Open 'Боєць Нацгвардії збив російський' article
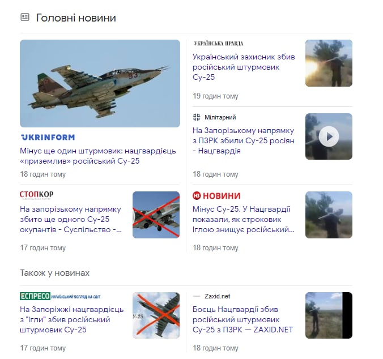The width and height of the screenshot is (383, 359). point(242,320)
